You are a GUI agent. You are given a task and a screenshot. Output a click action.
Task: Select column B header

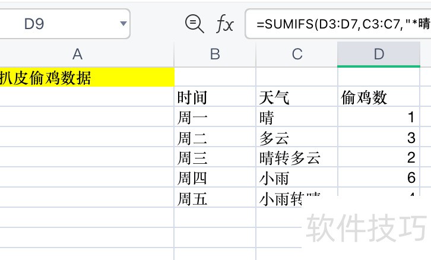tap(215, 55)
